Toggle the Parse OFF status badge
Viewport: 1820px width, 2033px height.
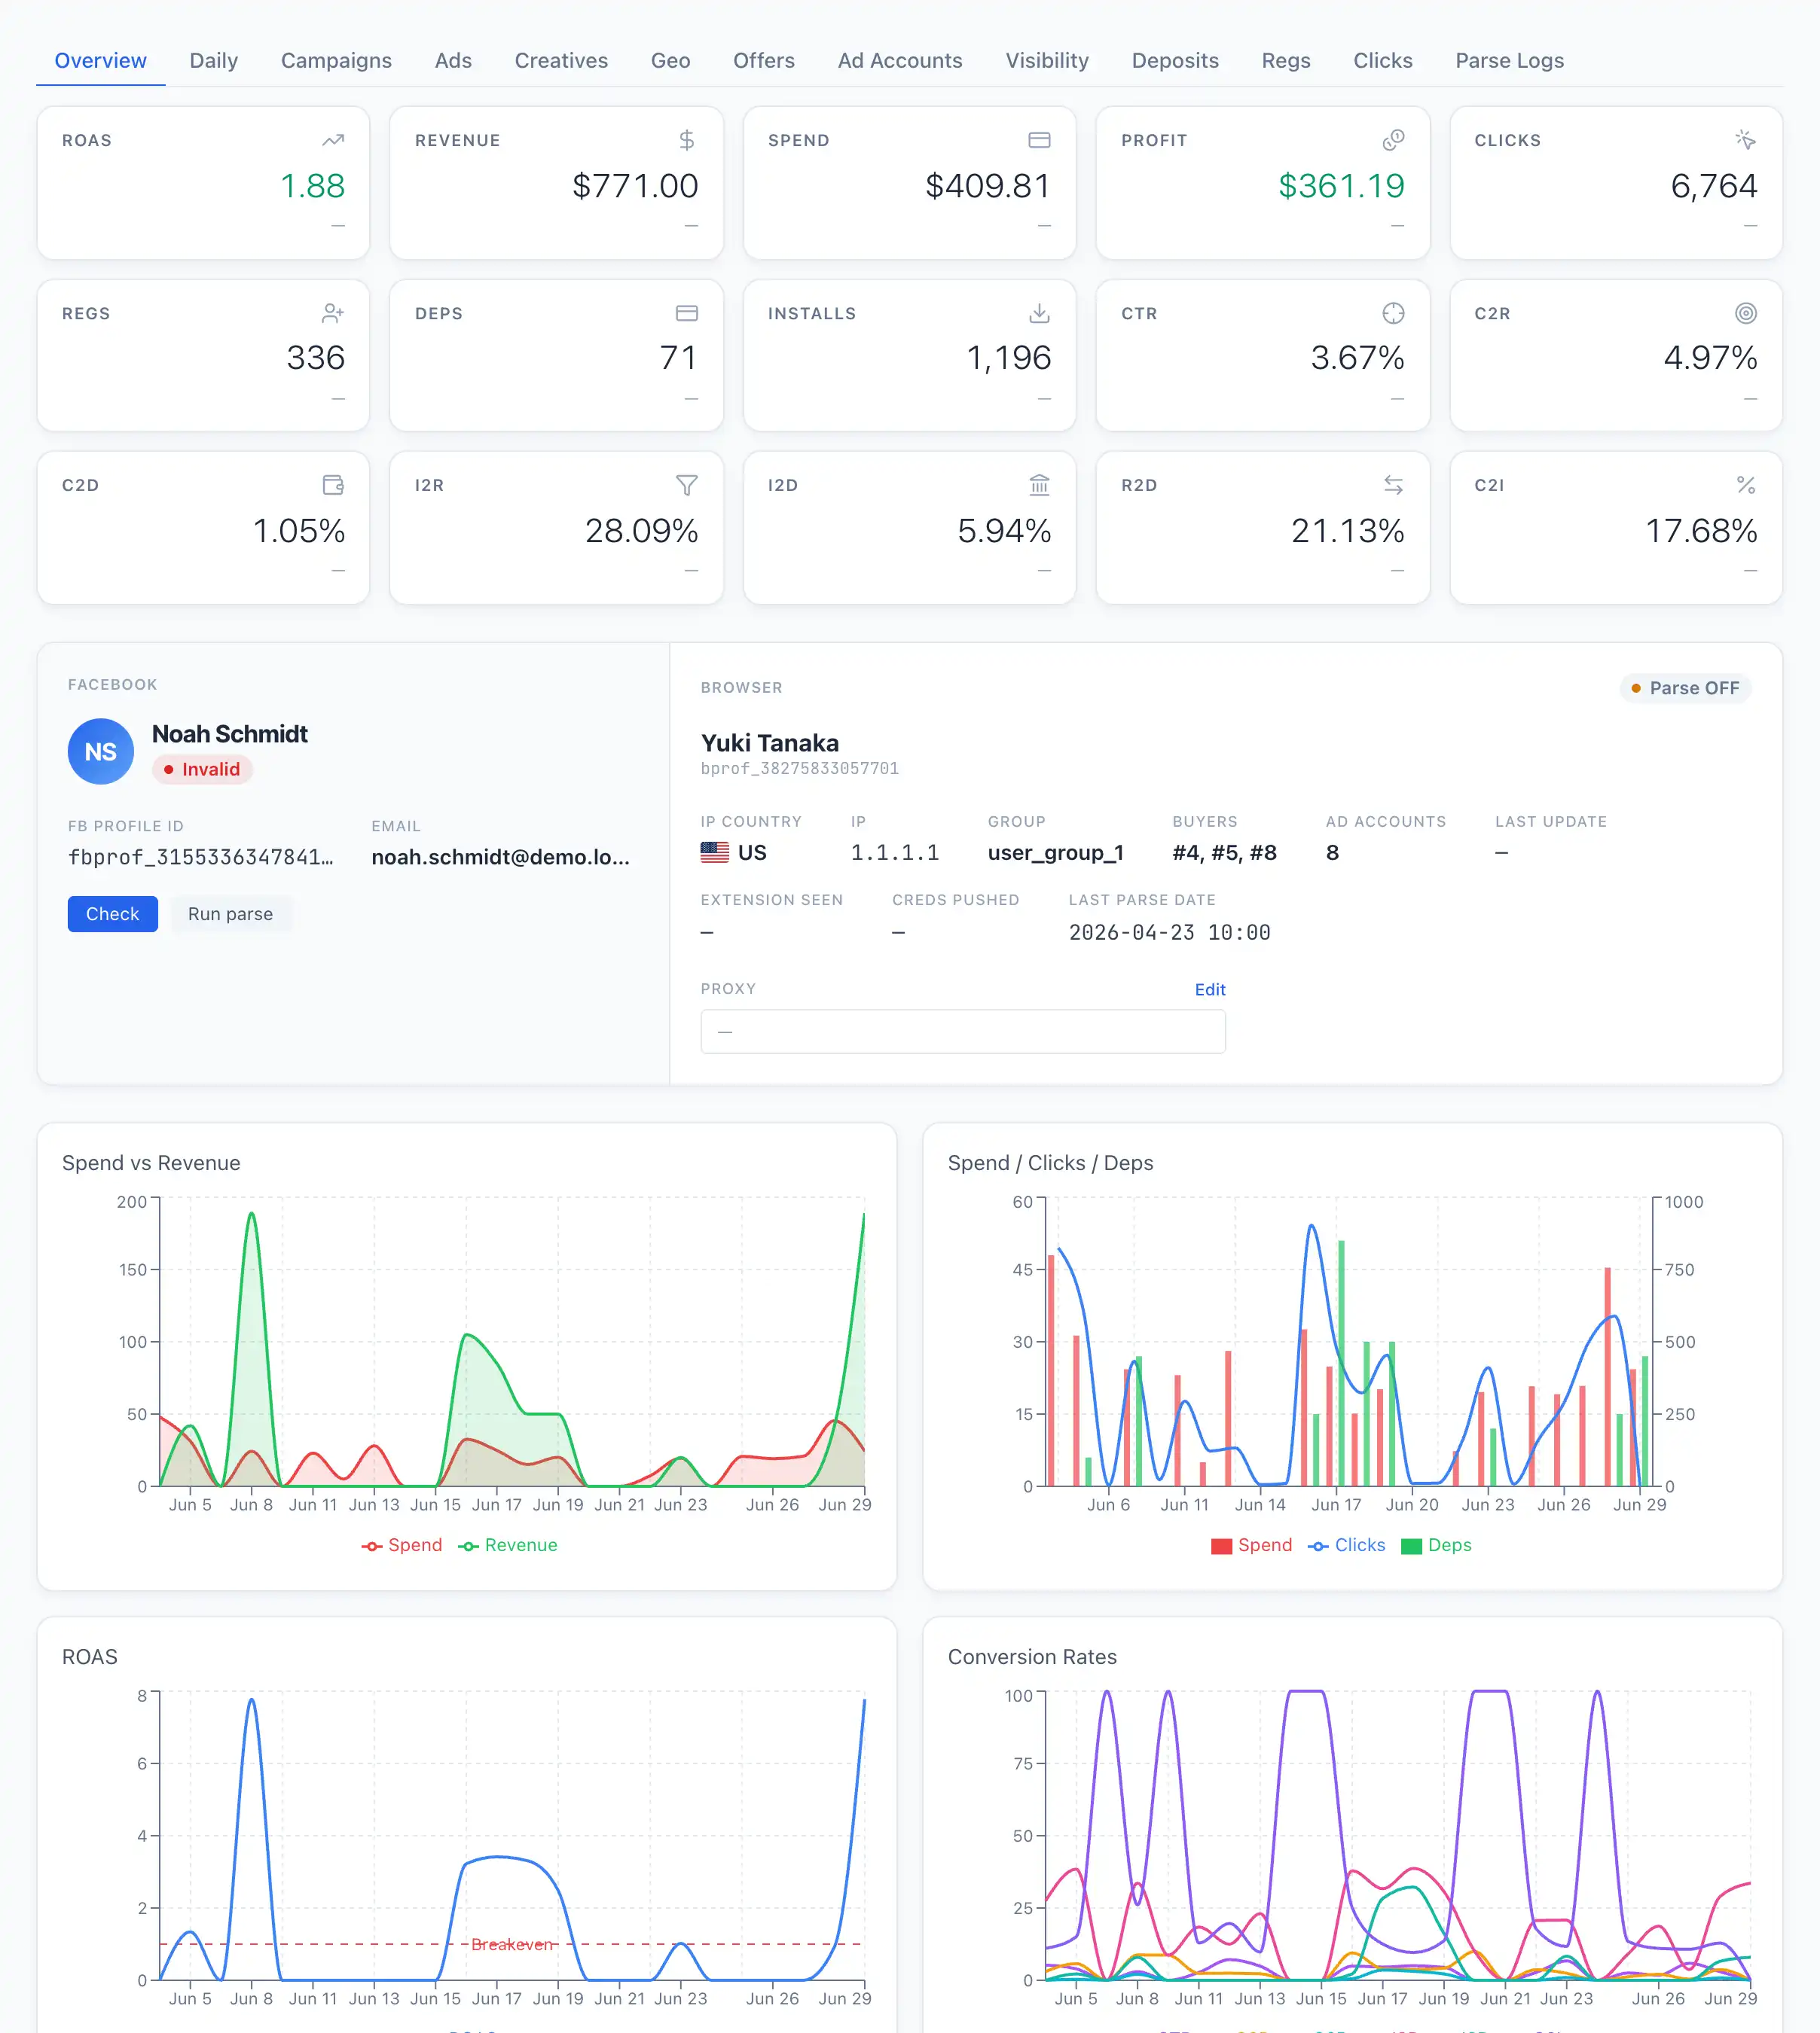tap(1685, 687)
